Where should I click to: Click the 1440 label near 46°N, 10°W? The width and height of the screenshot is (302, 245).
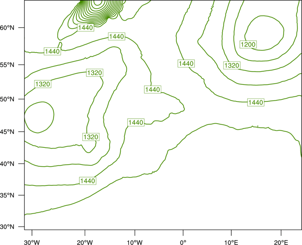coord(136,122)
